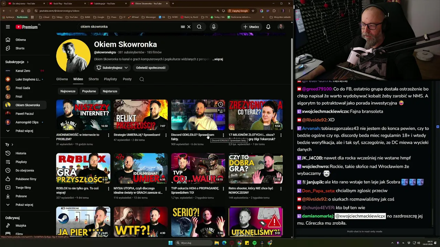Screen dimensions: 440x247
Task: Click the Windows taskbar search box
Action: [193, 243]
